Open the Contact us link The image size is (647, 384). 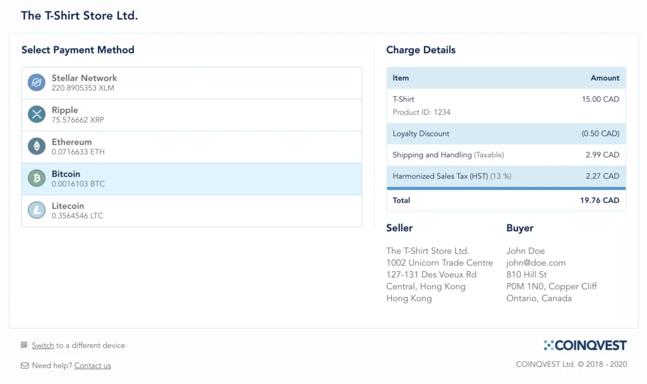click(x=92, y=366)
